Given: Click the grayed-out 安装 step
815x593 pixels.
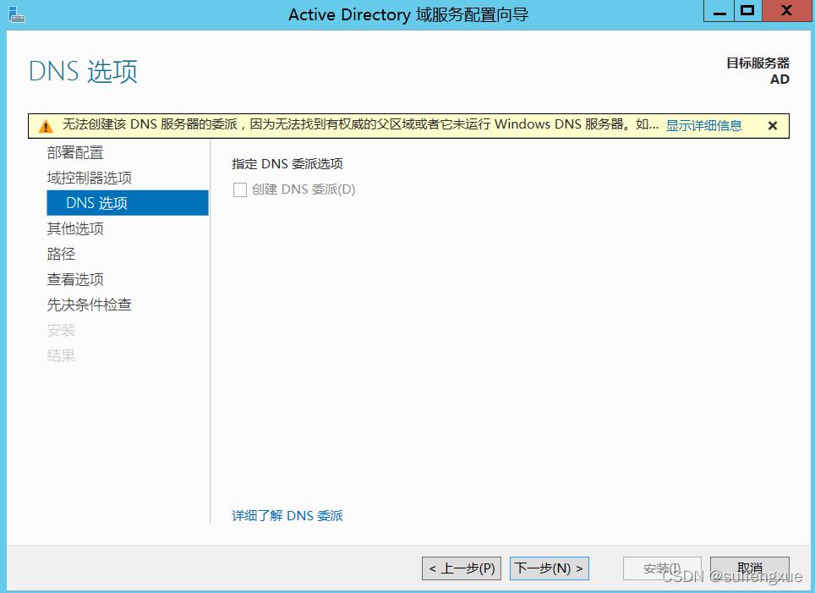Looking at the screenshot, I should [x=61, y=330].
